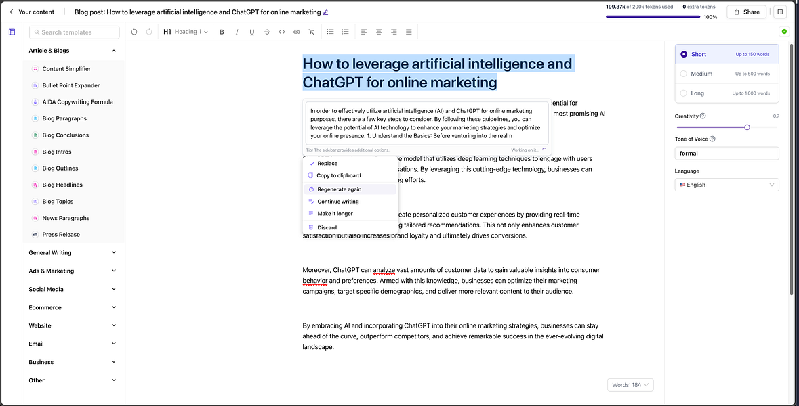Select the Short length option
Screen dimensions: 799x406
click(726, 54)
